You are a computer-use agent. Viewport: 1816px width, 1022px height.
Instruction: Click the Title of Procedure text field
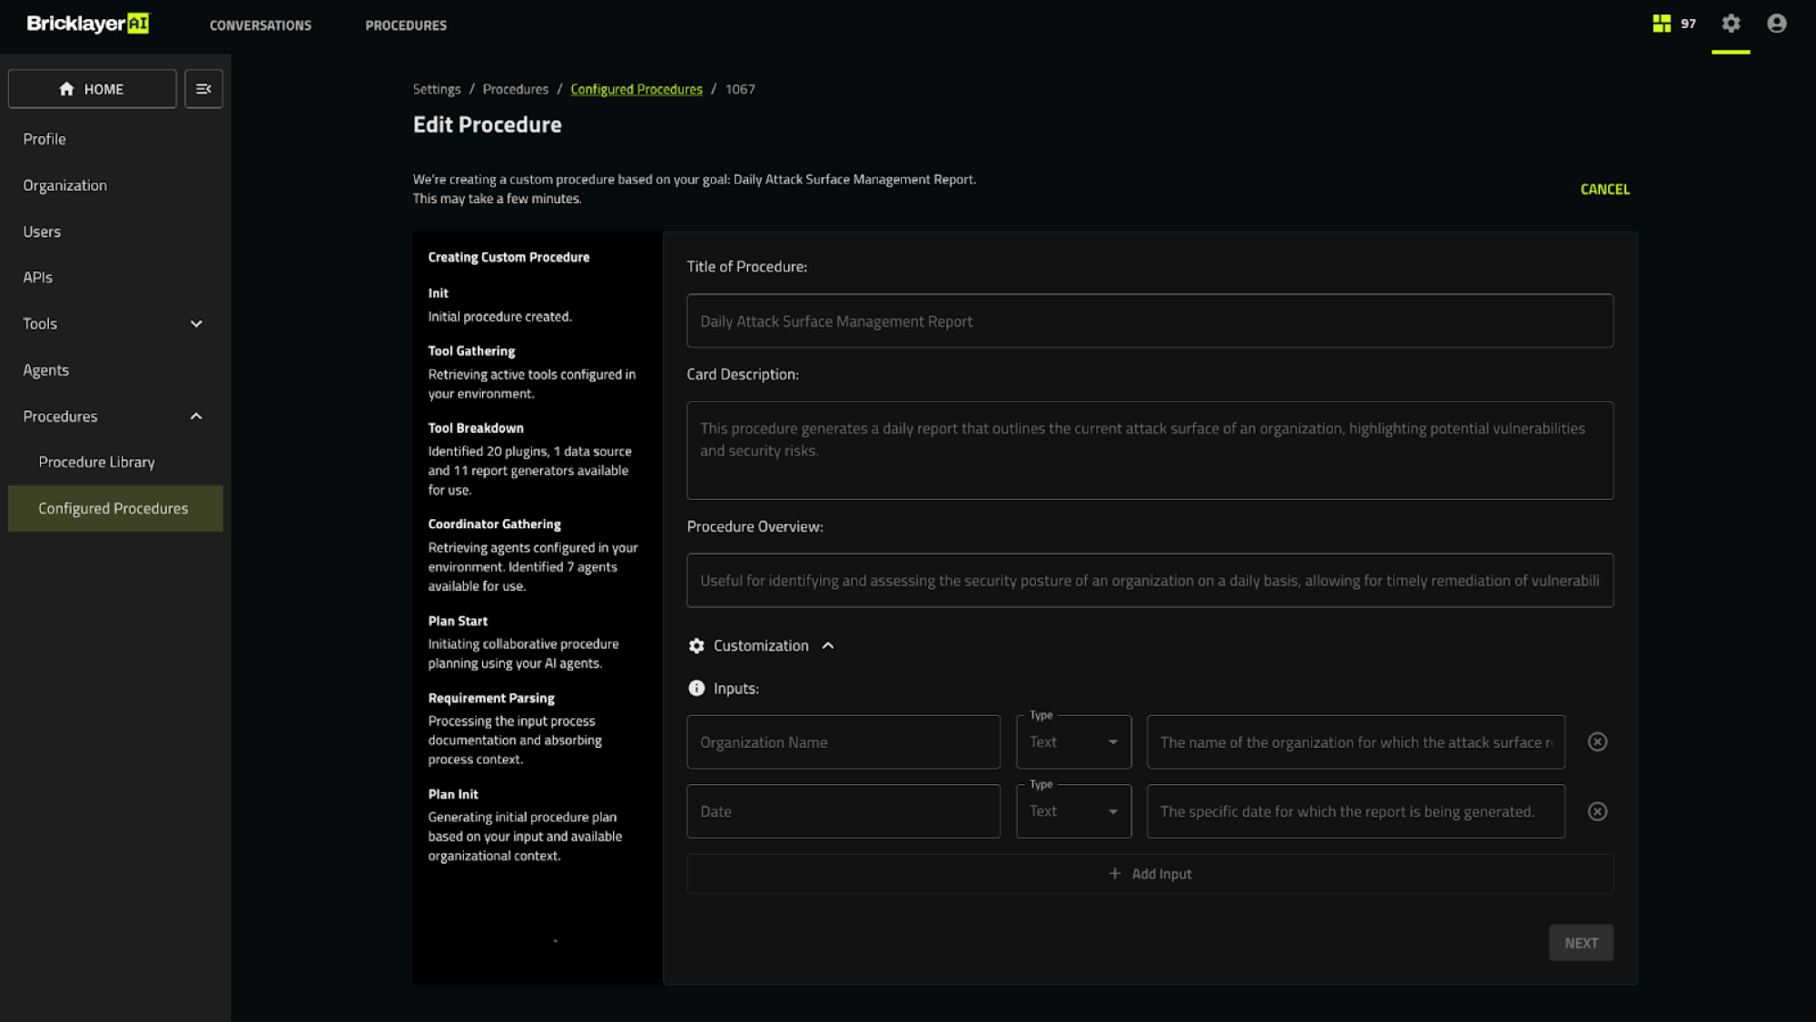click(1150, 321)
